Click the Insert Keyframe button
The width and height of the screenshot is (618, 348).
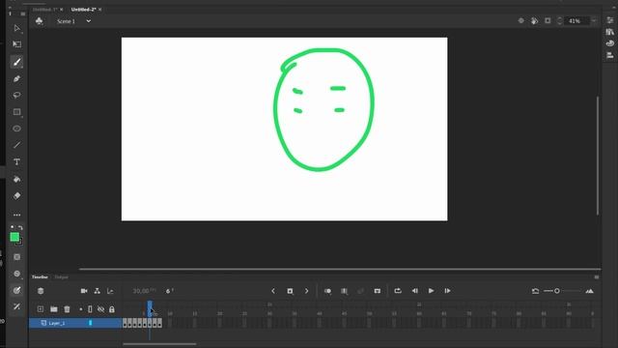pos(290,291)
